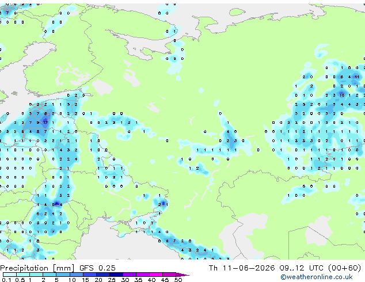Click the 2–5 mm legend color swatch
Screen dimensions: 365x282
(x=50, y=275)
